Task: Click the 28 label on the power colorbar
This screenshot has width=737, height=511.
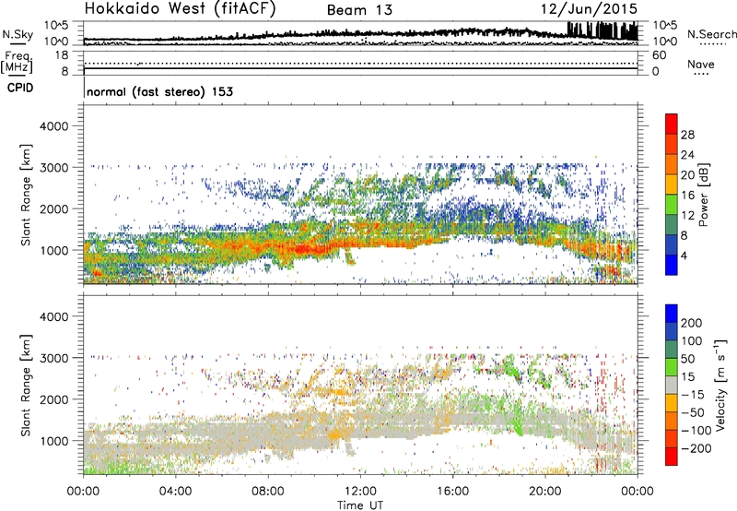Action: coord(687,135)
